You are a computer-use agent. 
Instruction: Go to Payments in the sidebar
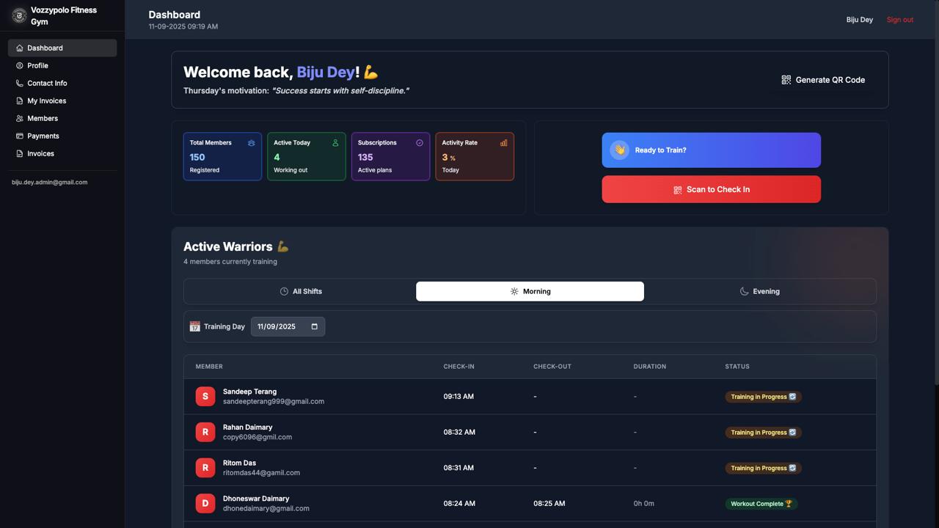[43, 136]
